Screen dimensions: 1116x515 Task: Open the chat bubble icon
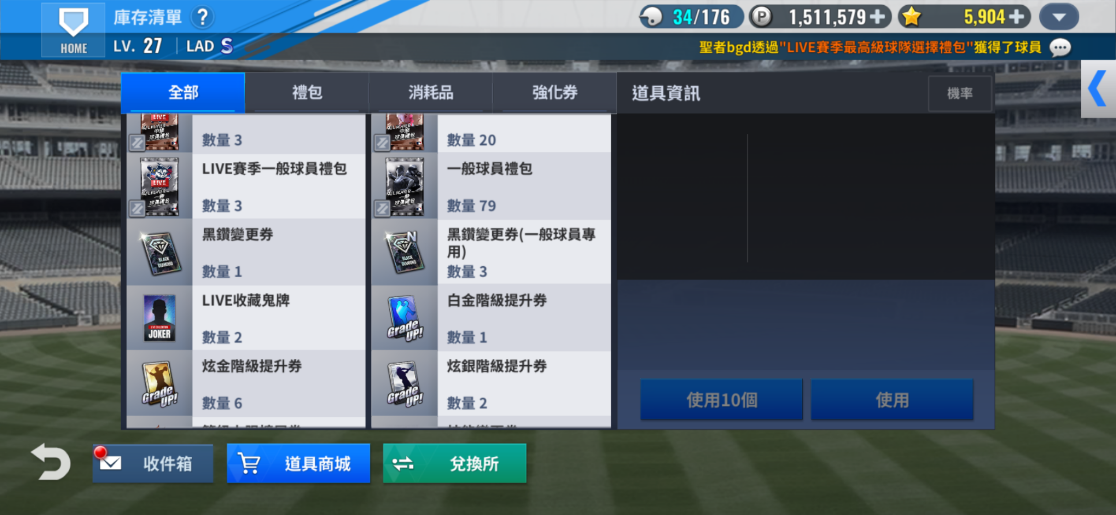[1060, 48]
